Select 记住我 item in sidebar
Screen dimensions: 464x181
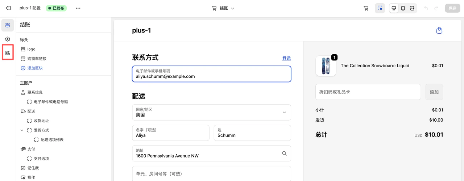click(x=33, y=168)
